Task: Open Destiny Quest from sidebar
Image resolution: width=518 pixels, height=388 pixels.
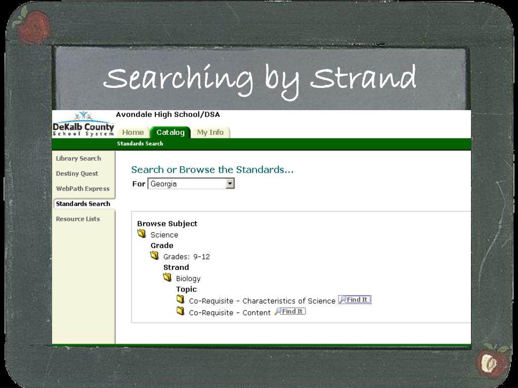Action: pyautogui.click(x=77, y=174)
